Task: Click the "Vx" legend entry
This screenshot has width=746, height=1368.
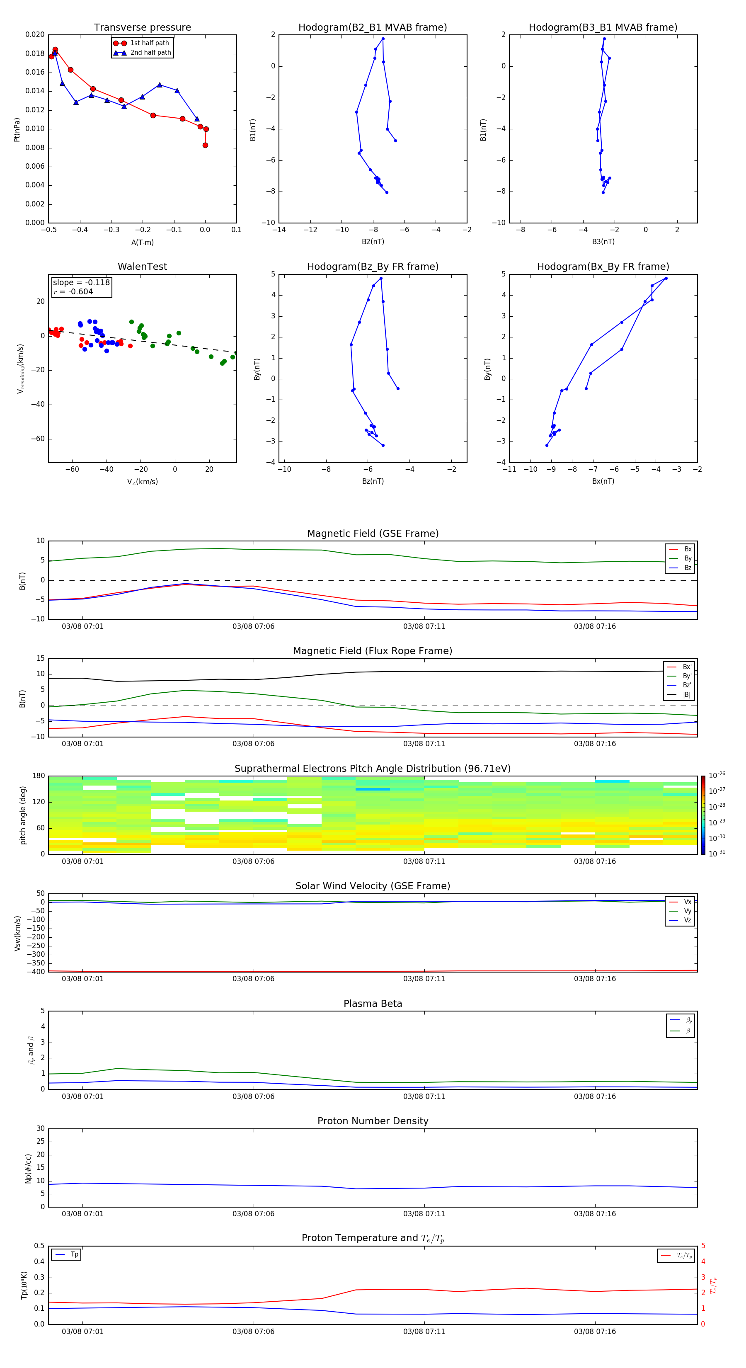Action: [680, 902]
